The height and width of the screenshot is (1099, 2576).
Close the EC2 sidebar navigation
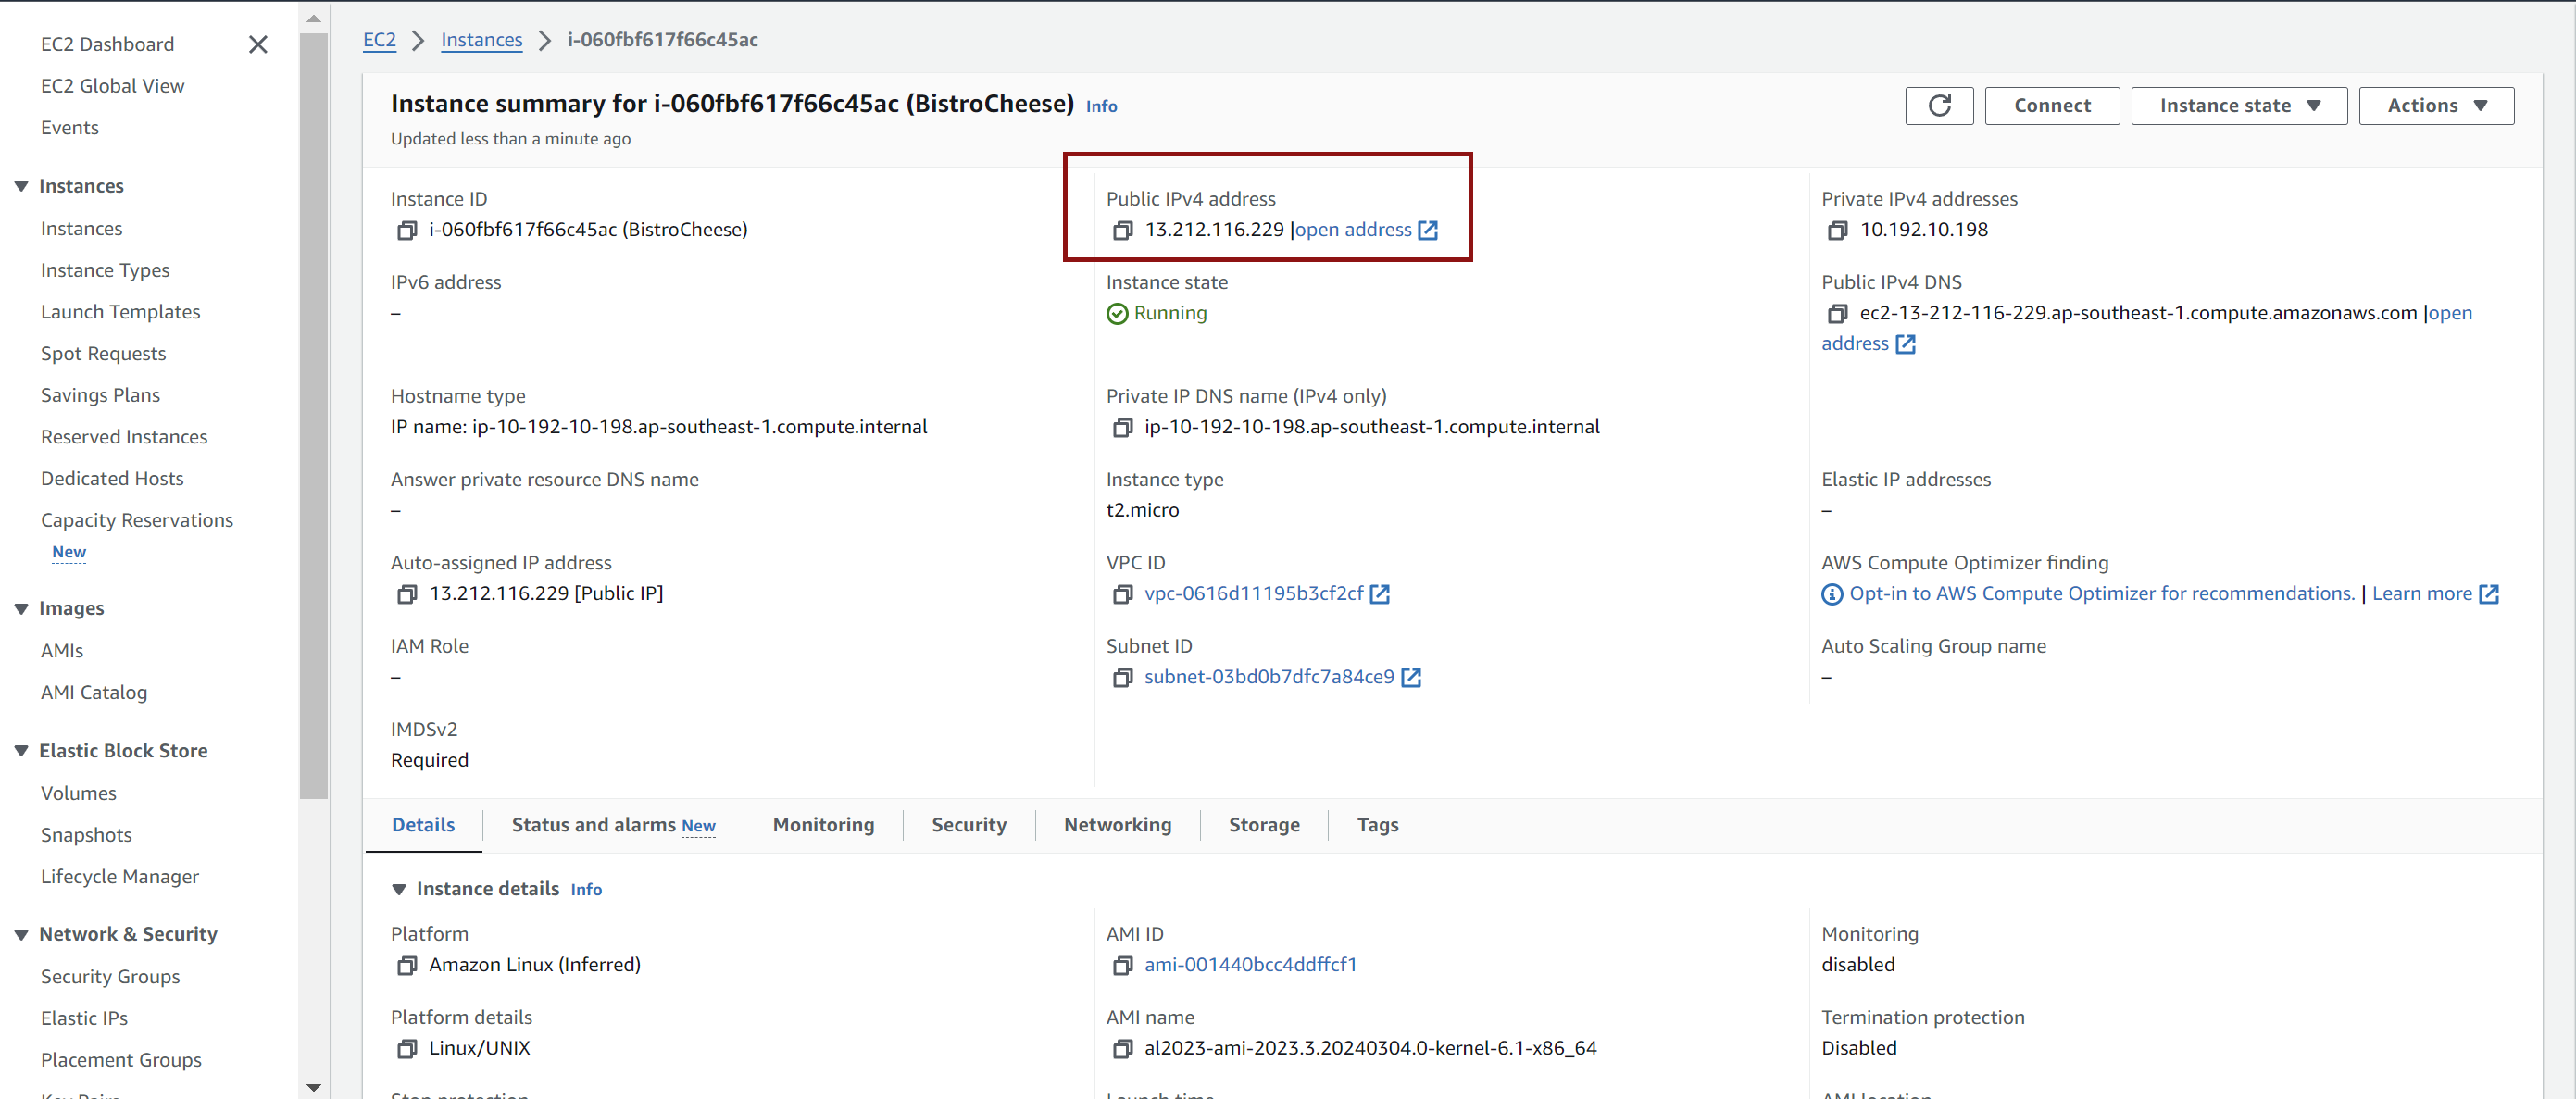pyautogui.click(x=258, y=44)
